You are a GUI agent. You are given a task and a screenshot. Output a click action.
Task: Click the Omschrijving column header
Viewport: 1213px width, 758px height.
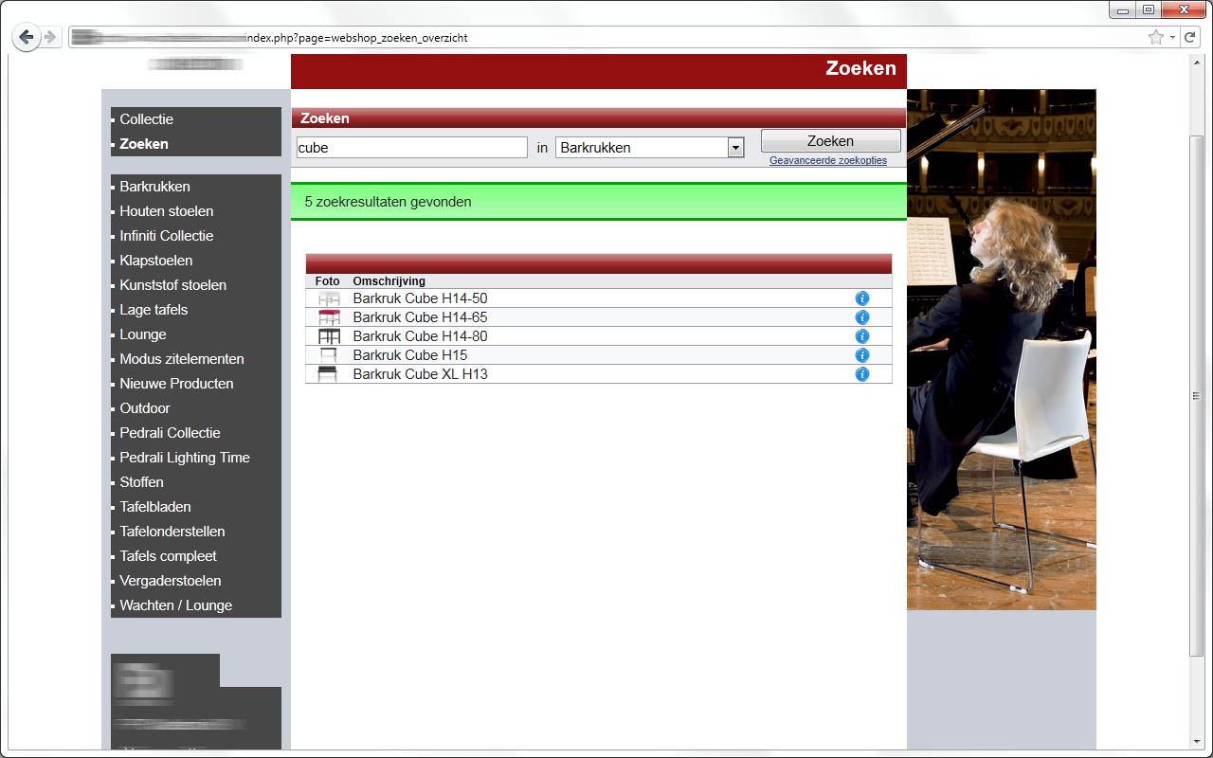389,281
